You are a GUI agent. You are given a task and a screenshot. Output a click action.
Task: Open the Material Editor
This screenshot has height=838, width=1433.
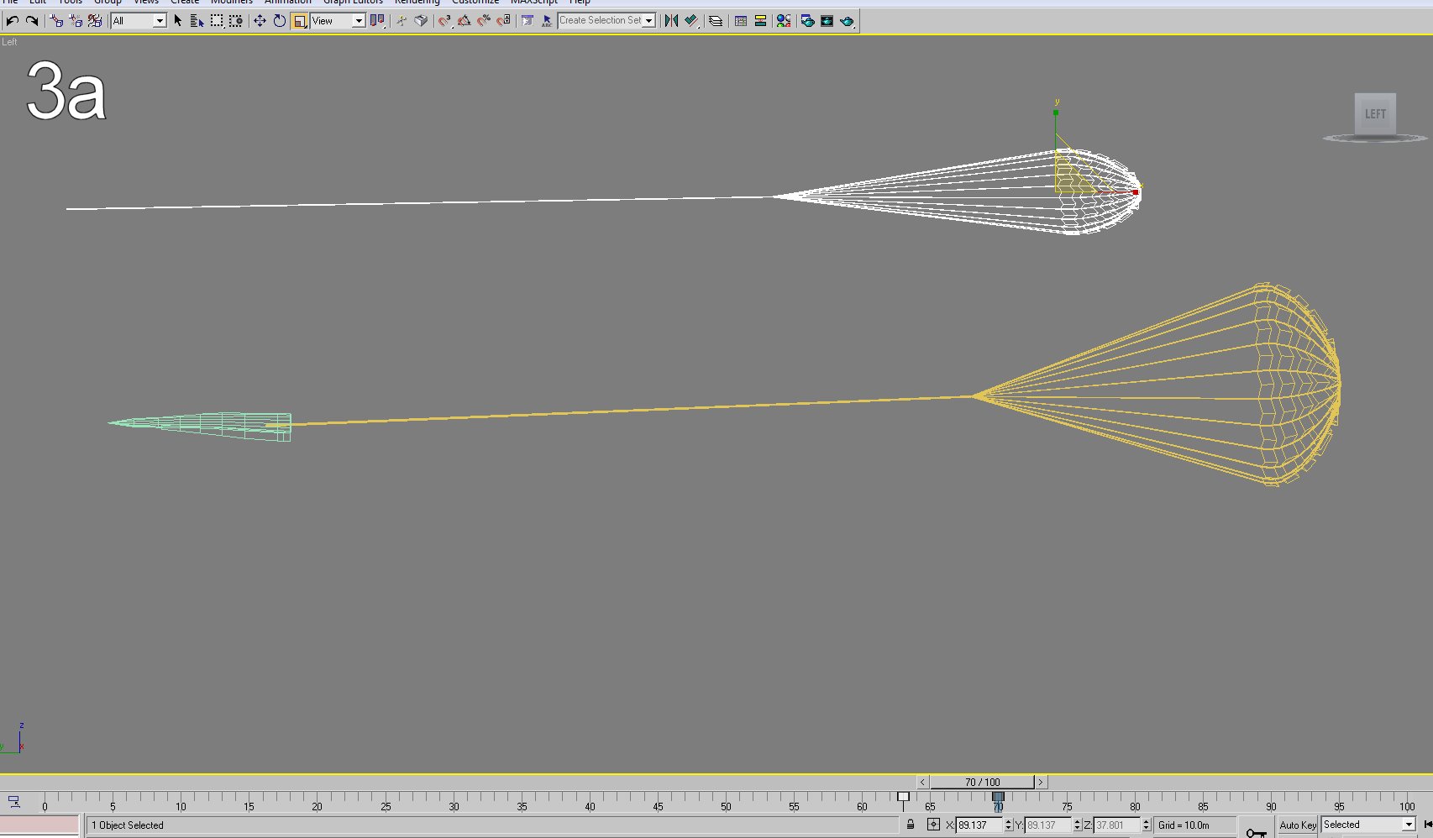(x=784, y=21)
